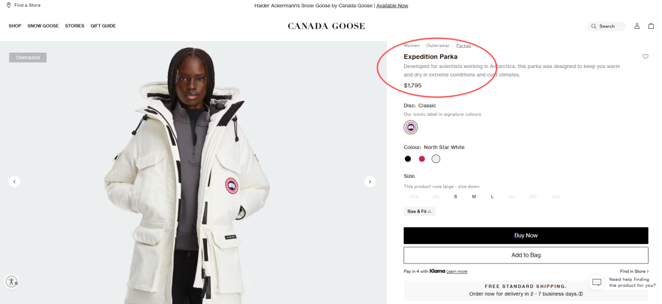Select size L
Screen dimensions: 662x304
pos(492,197)
